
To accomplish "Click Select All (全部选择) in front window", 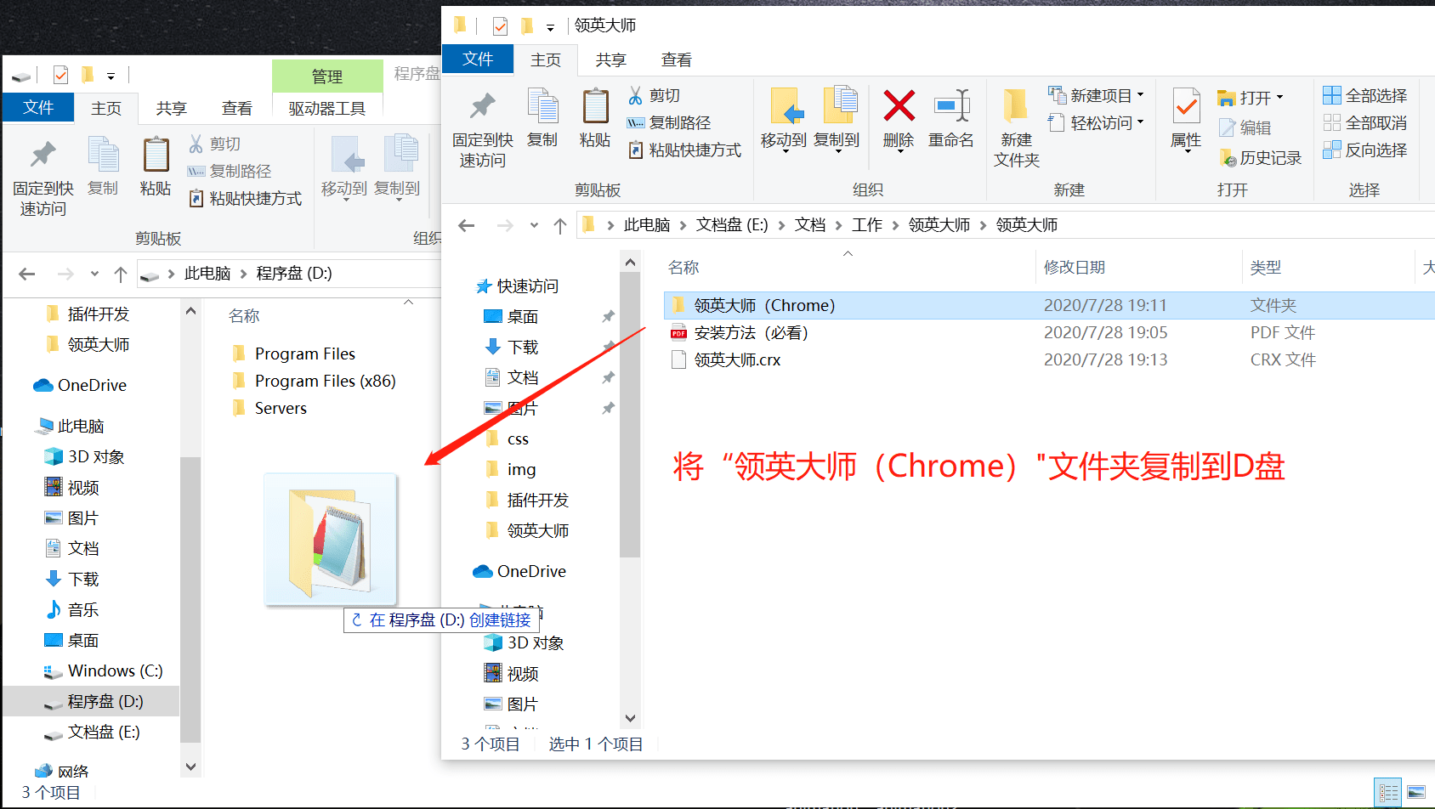I will pyautogui.click(x=1365, y=95).
